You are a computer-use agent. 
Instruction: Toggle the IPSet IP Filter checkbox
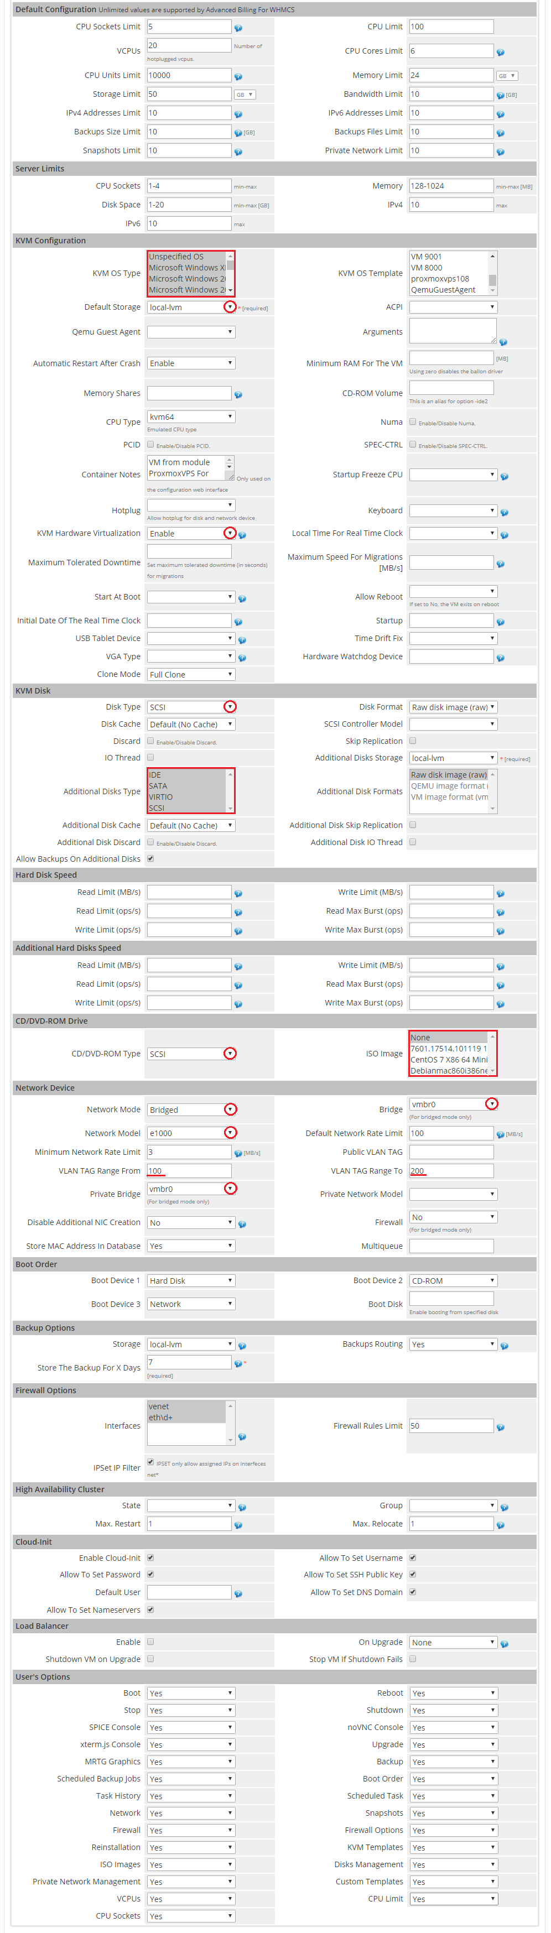pyautogui.click(x=151, y=1462)
